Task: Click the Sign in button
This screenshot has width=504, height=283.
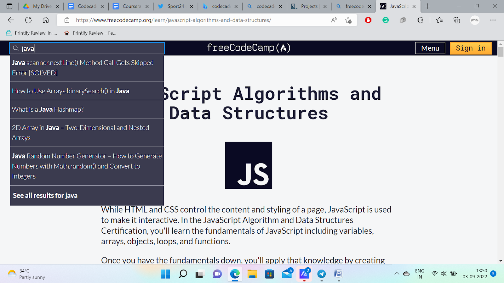Action: click(471, 48)
